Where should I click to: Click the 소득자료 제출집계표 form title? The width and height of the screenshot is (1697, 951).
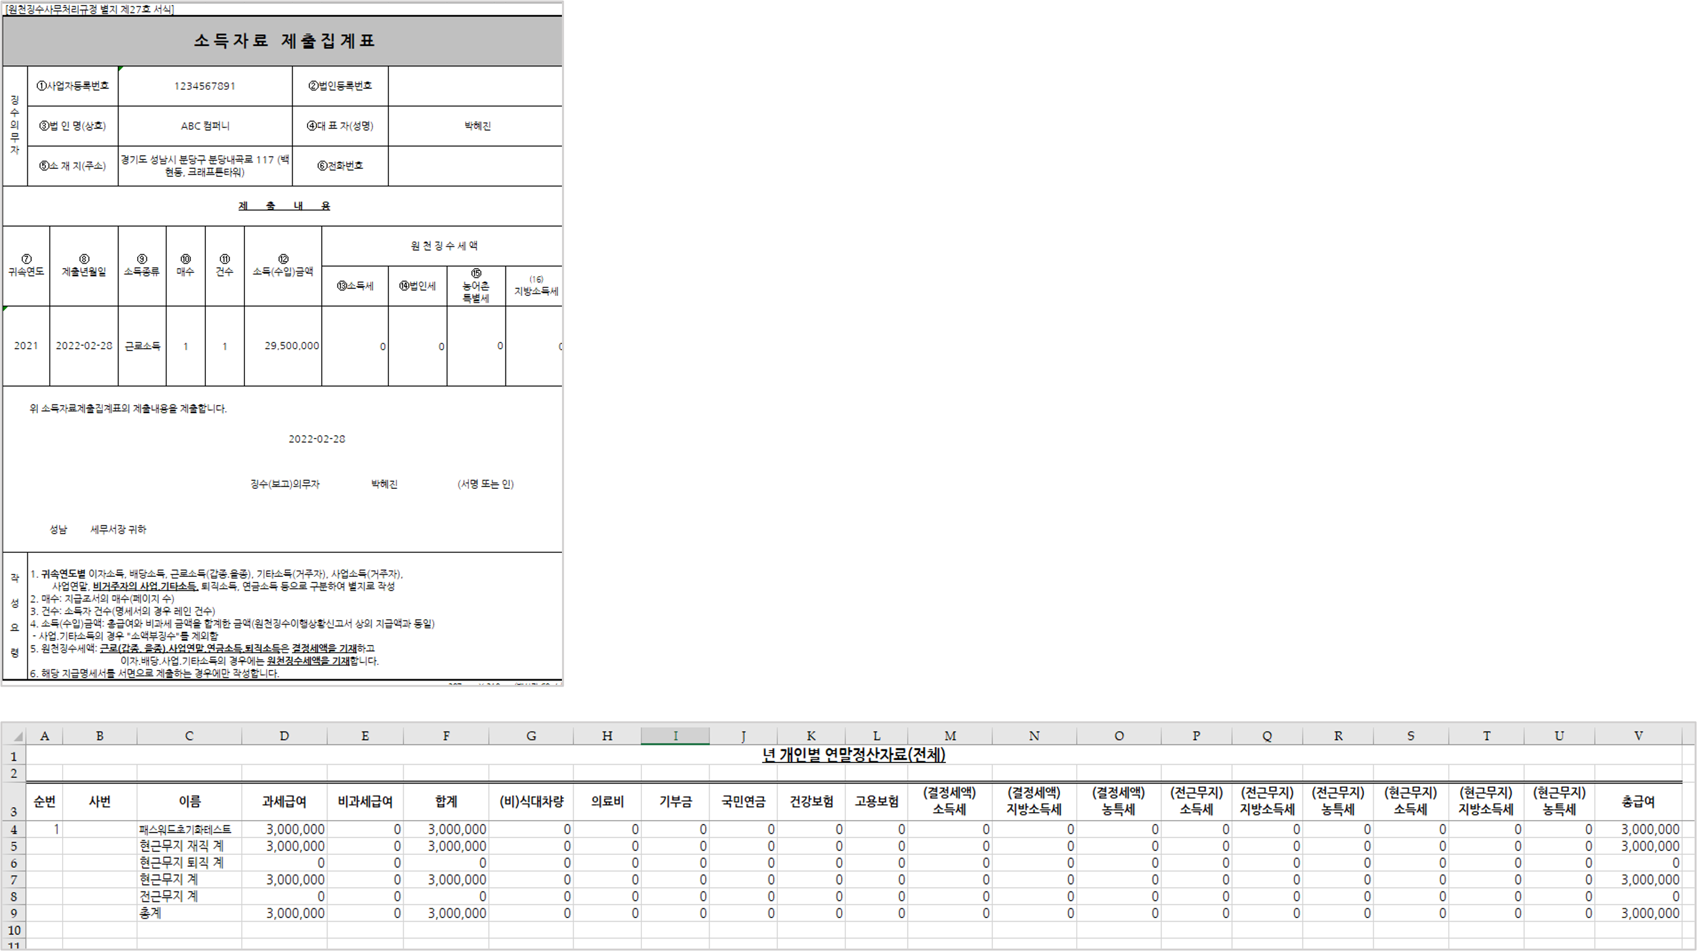click(x=284, y=41)
